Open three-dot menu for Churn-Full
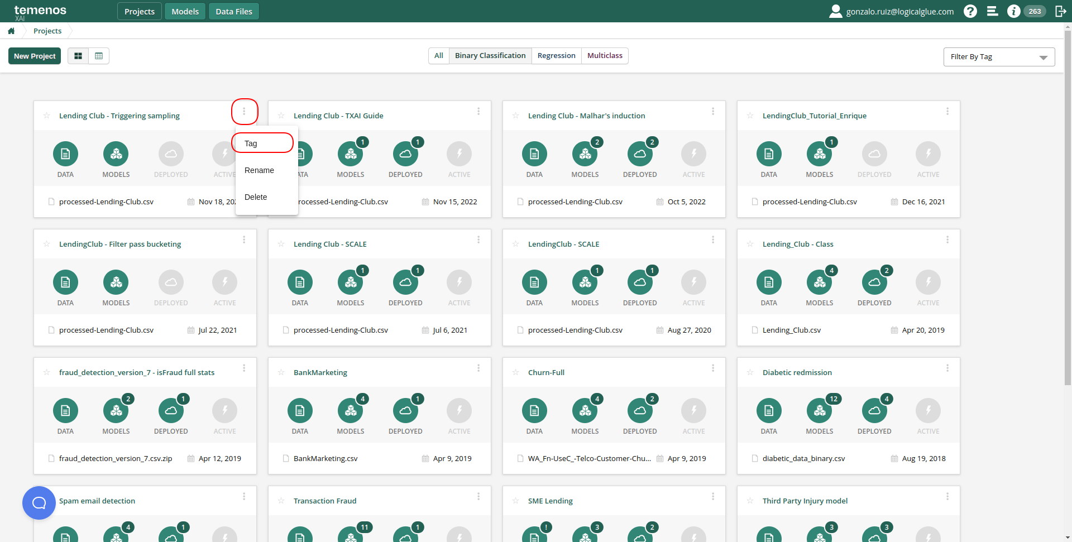The image size is (1072, 542). pos(713,368)
